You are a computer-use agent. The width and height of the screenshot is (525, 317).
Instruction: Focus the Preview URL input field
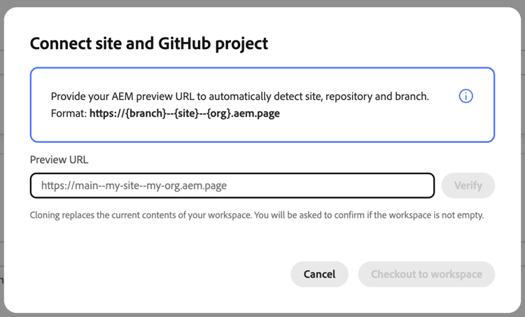click(232, 185)
